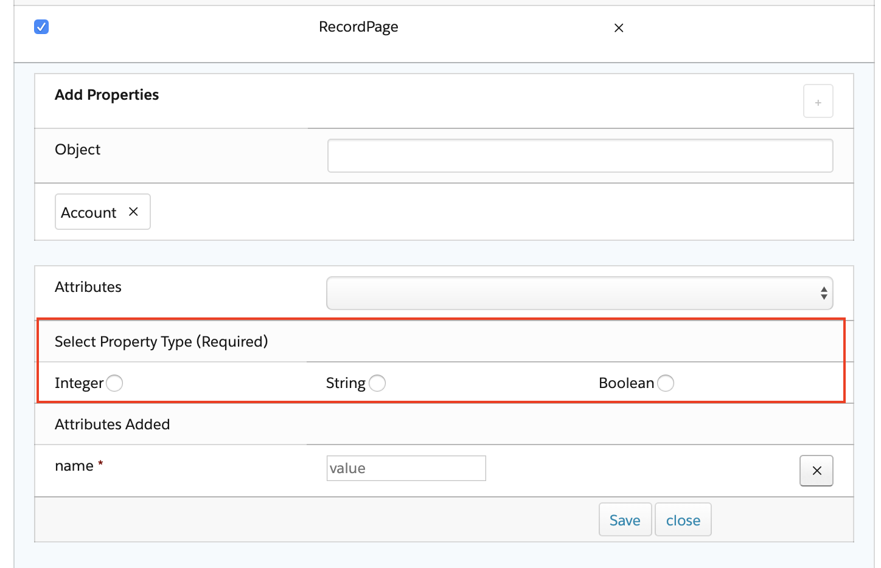Pick the Boolean radio option
This screenshot has height=568, width=881.
666,383
